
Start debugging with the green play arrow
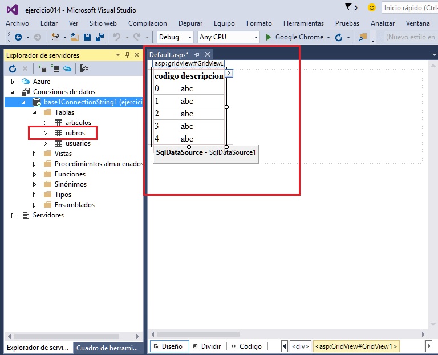[268, 37]
